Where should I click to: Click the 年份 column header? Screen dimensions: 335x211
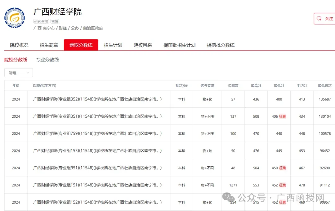[16, 86]
